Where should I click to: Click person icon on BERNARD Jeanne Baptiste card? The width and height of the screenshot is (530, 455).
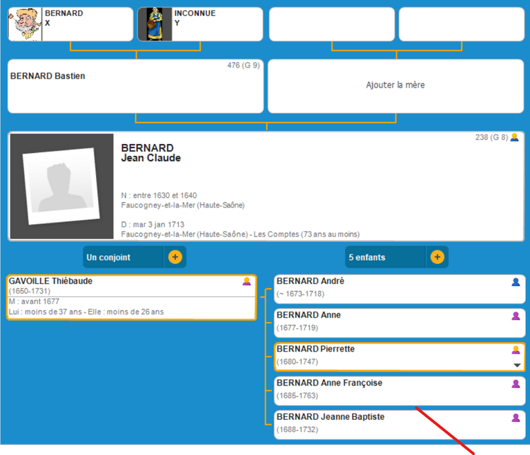point(516,417)
